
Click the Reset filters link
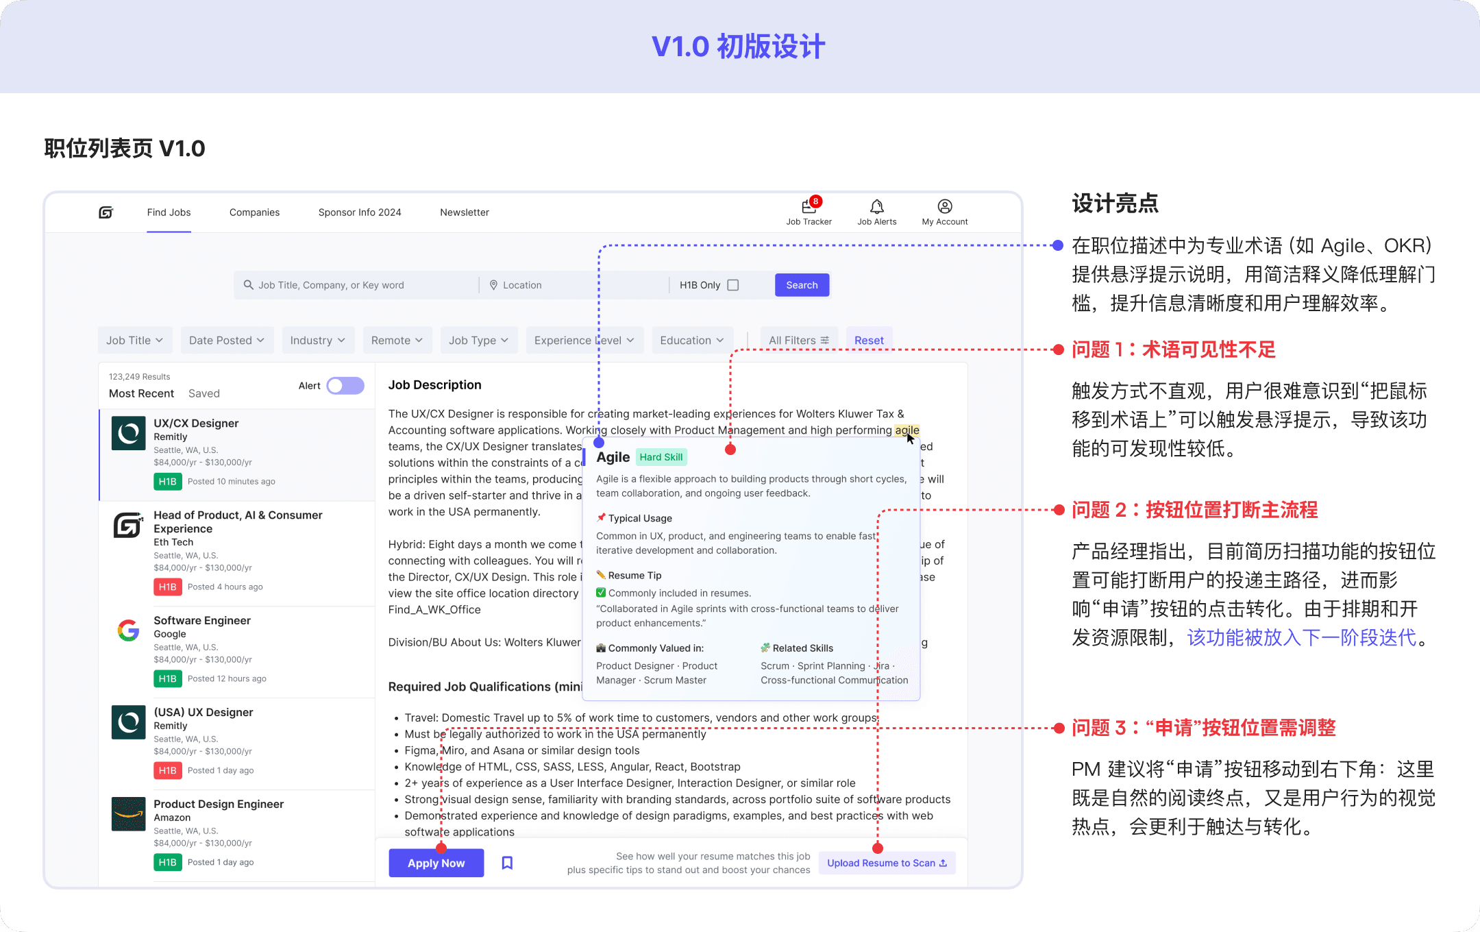coord(869,341)
